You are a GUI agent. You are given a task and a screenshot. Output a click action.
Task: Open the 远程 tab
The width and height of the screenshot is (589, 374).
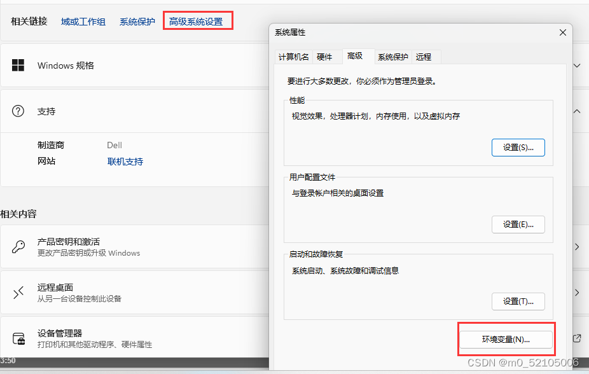point(424,57)
